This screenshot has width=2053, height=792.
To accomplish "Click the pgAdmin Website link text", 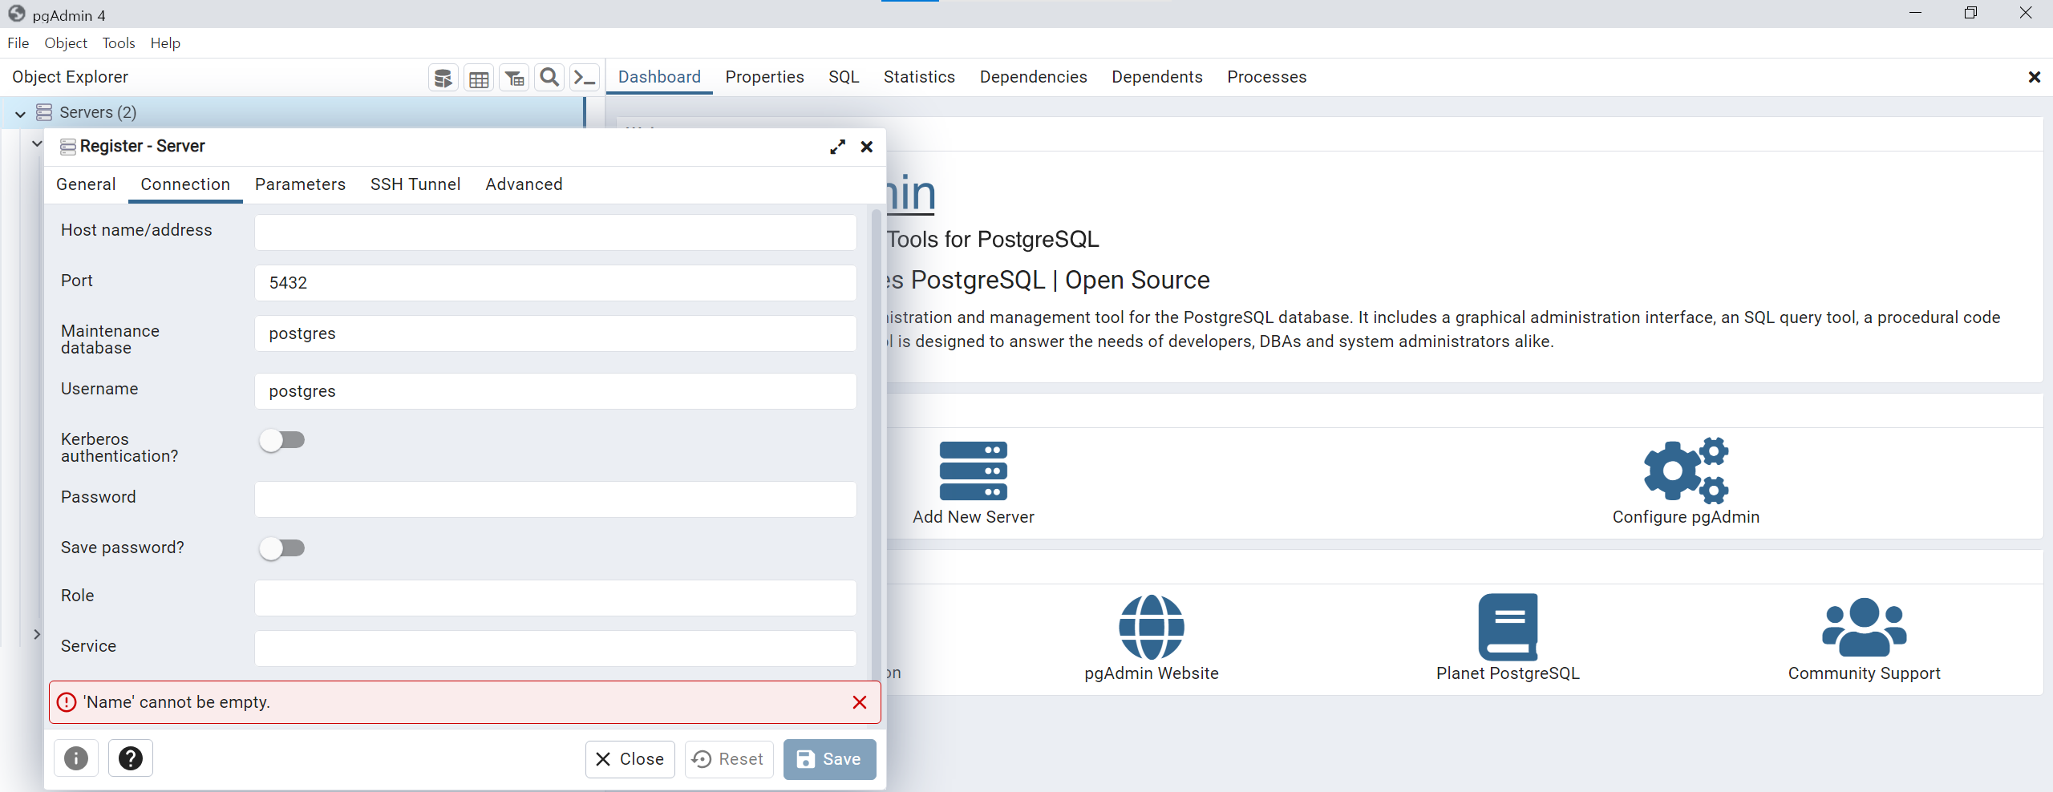I will (x=1152, y=673).
